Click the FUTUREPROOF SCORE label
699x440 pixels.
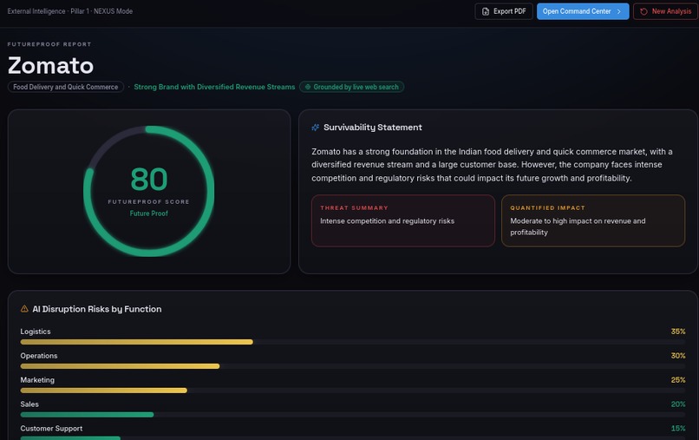[x=149, y=201]
